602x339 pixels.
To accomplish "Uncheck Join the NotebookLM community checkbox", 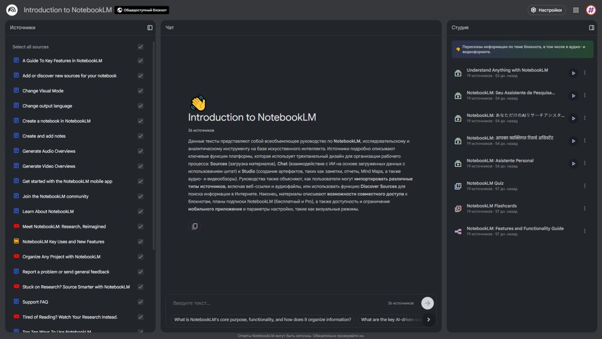I will 140,196.
